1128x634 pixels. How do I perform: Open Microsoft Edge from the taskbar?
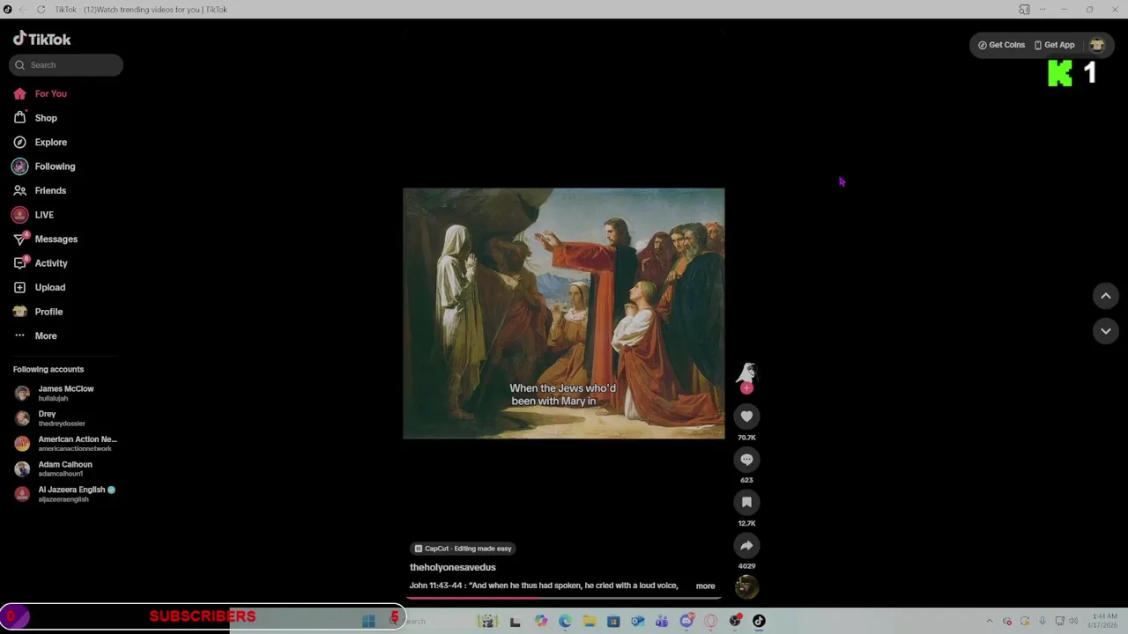point(565,621)
